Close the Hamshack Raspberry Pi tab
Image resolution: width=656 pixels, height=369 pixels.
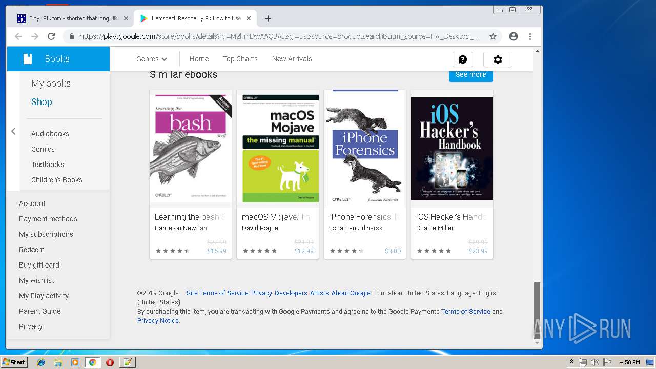point(249,18)
